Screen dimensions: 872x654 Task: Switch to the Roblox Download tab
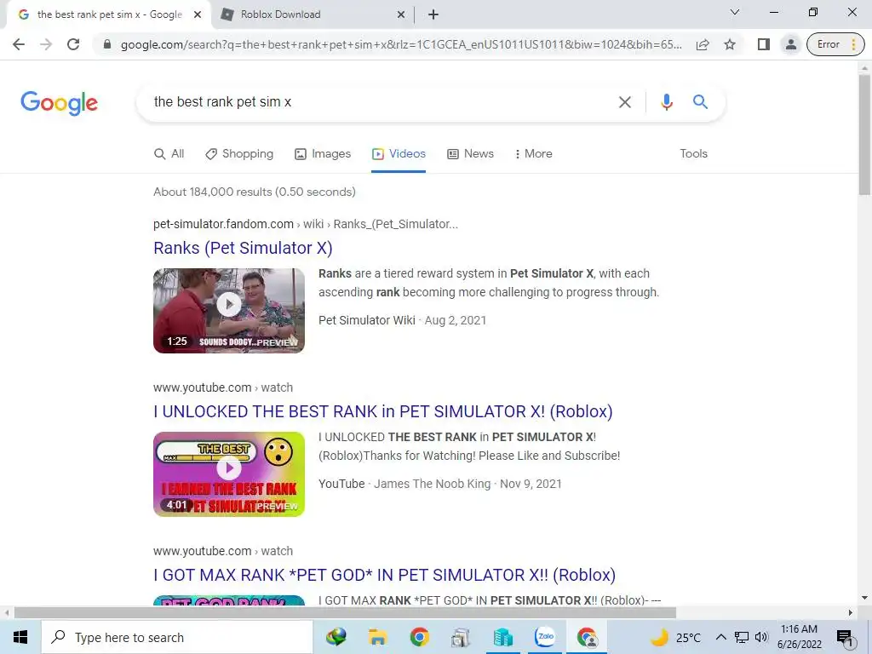pyautogui.click(x=313, y=15)
